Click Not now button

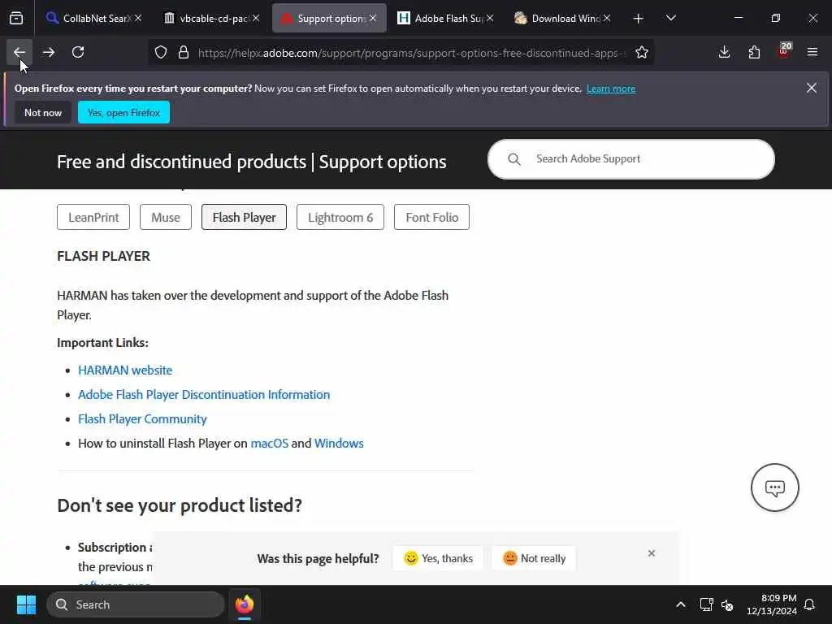[43, 112]
